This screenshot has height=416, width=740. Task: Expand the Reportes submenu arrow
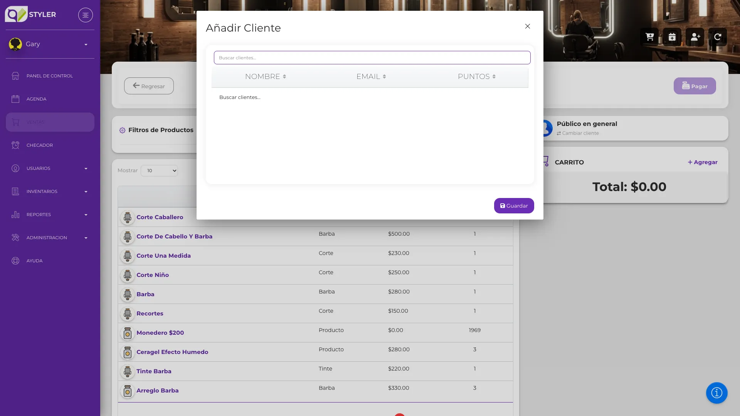86,215
